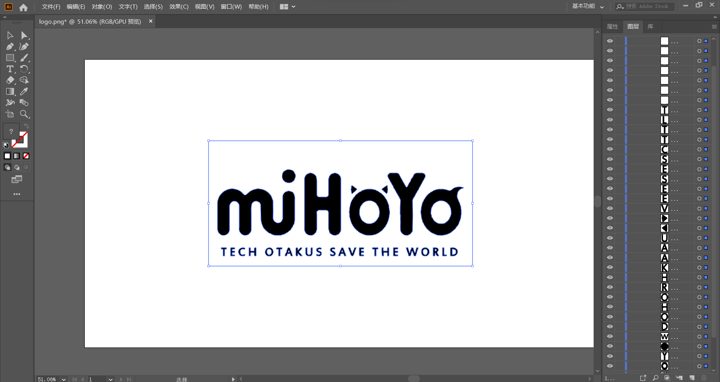Swap fill and stroke colors

tap(26, 126)
